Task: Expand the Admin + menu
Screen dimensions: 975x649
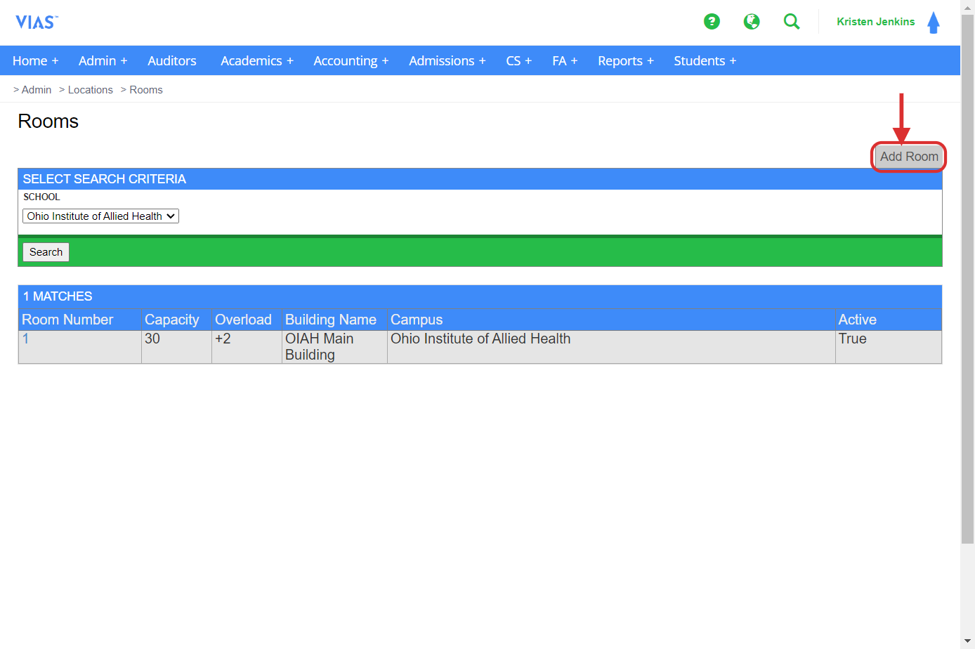Action: [103, 61]
